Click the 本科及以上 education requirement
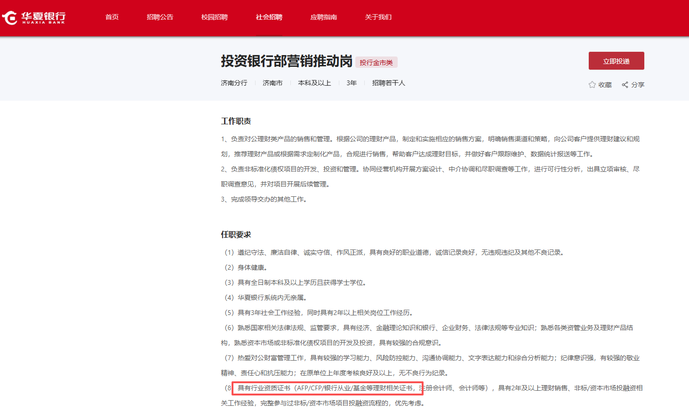The height and width of the screenshot is (419, 689). point(314,83)
